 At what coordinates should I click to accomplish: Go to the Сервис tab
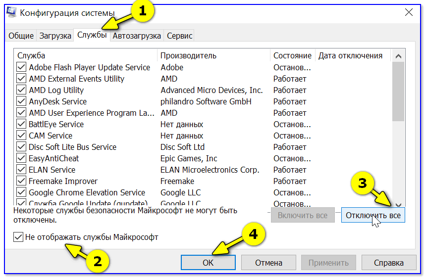(x=179, y=36)
